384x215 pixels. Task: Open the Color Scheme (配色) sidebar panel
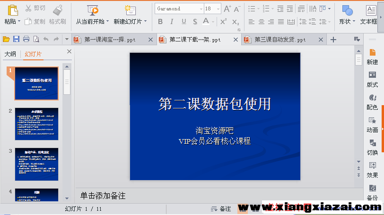click(x=372, y=102)
